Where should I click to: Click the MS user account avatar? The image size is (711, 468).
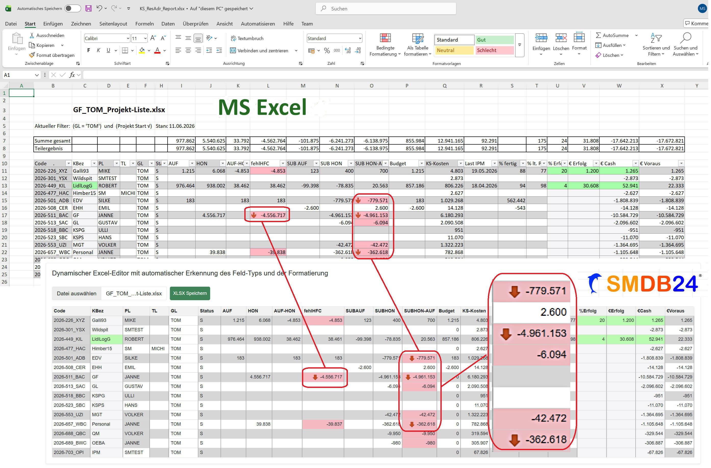(x=702, y=8)
